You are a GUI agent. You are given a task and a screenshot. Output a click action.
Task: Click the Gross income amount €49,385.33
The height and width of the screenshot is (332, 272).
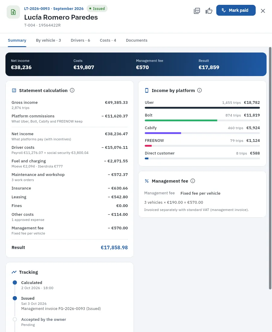tap(116, 103)
